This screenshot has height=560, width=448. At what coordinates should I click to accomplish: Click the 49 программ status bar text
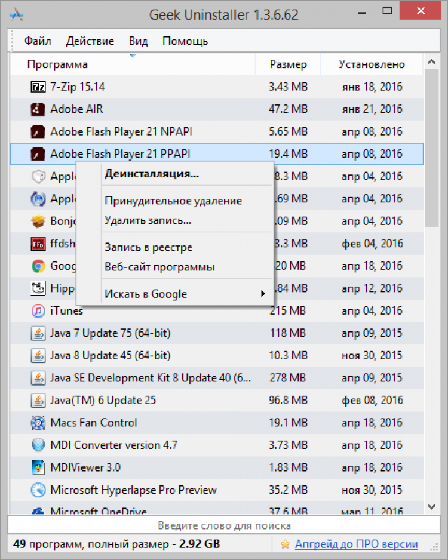click(116, 544)
